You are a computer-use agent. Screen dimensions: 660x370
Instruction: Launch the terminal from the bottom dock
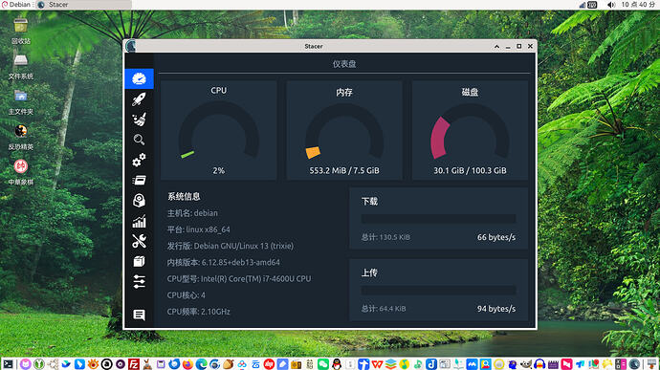point(8,364)
